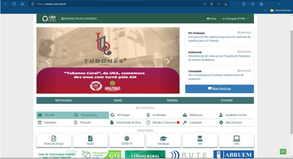Screen dimensions: 293x159
Task: Expand Mais Serviços chevron
Action: (221, 123)
